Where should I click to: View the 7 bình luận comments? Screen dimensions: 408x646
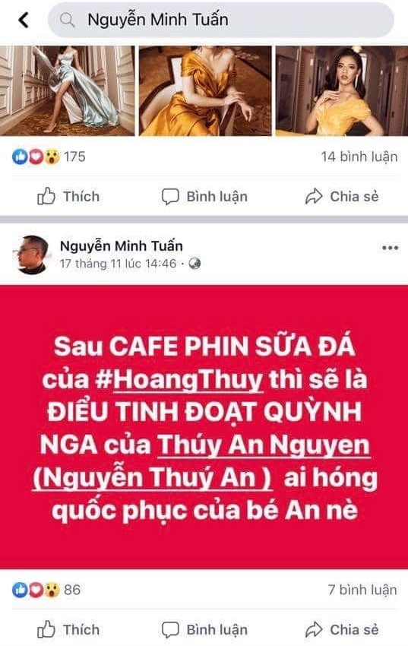click(x=362, y=590)
